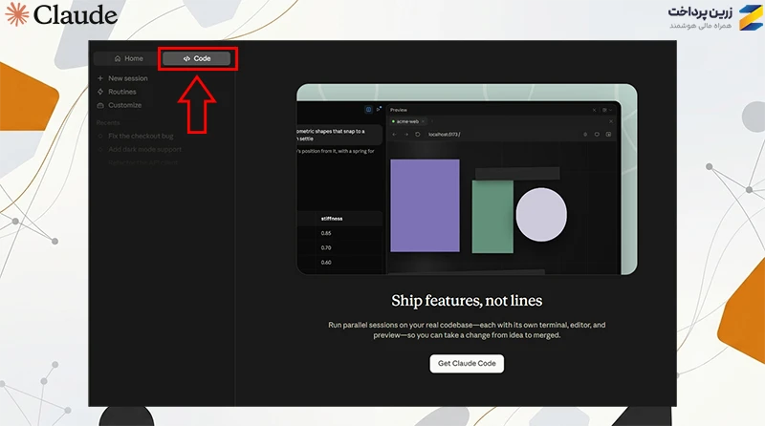Click the stiffness column header

[332, 219]
